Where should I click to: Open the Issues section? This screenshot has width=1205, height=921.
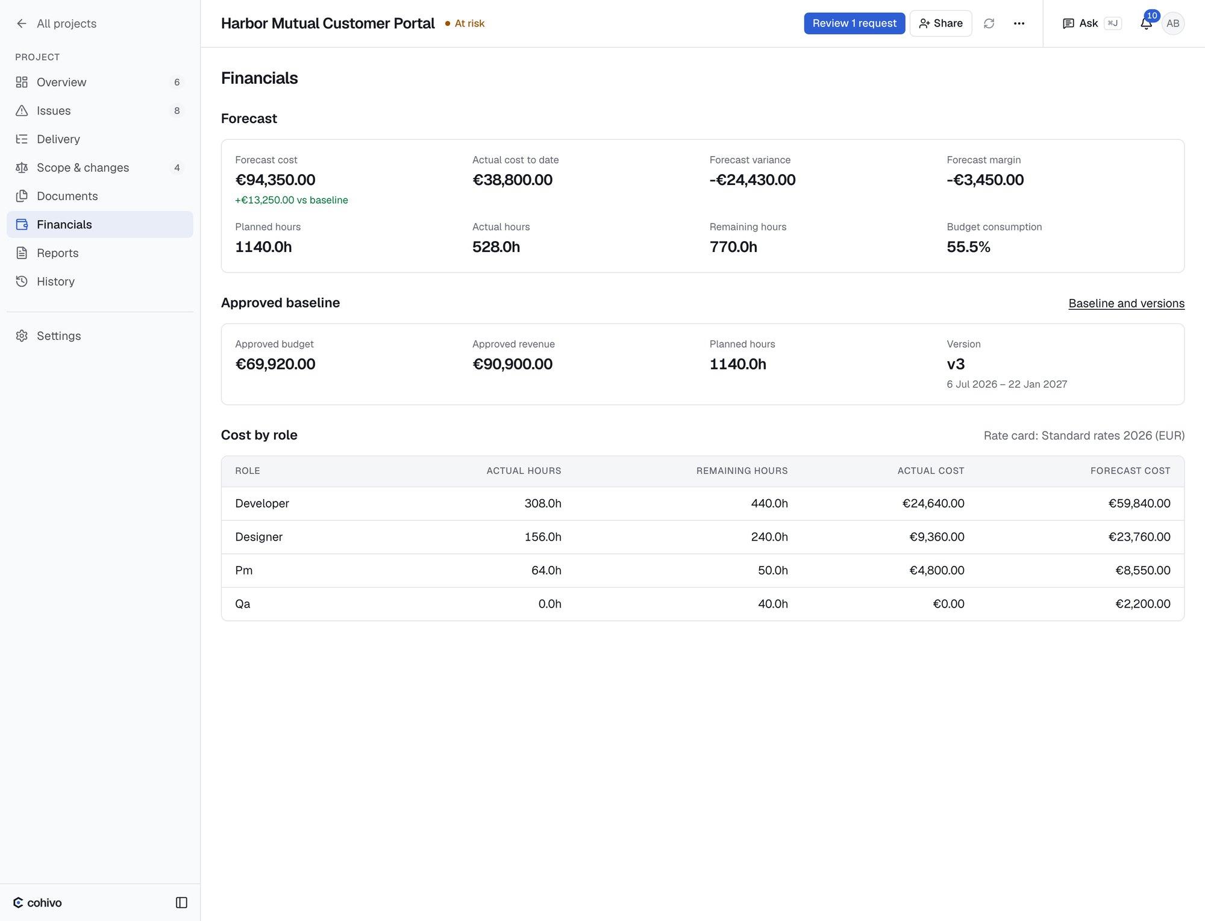[x=100, y=110]
